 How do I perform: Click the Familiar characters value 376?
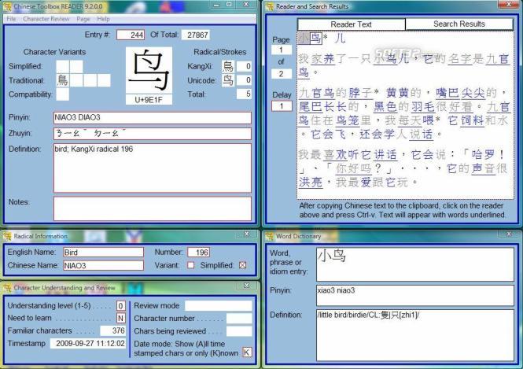pyautogui.click(x=112, y=330)
